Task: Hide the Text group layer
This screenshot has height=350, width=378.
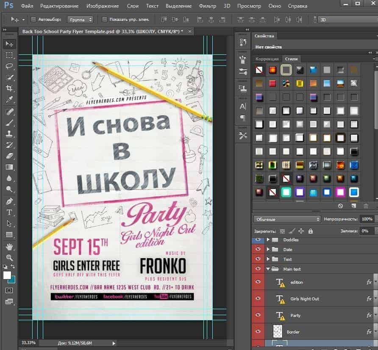Action: [258, 259]
